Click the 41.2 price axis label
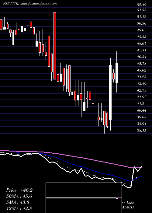Image resolution: width=152 pixels, height=213 pixels. click(140, 104)
